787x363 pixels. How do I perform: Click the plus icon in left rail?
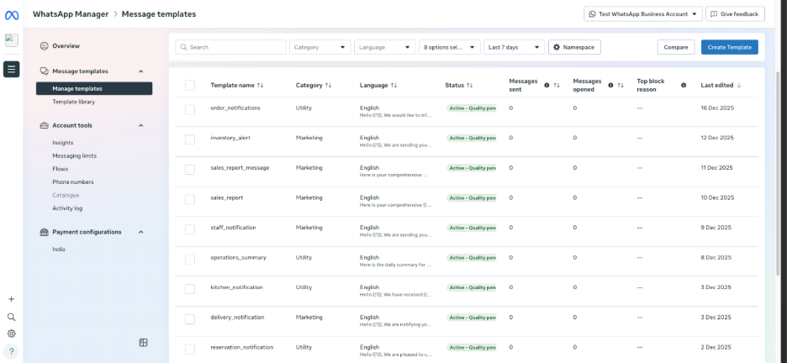pyautogui.click(x=12, y=299)
